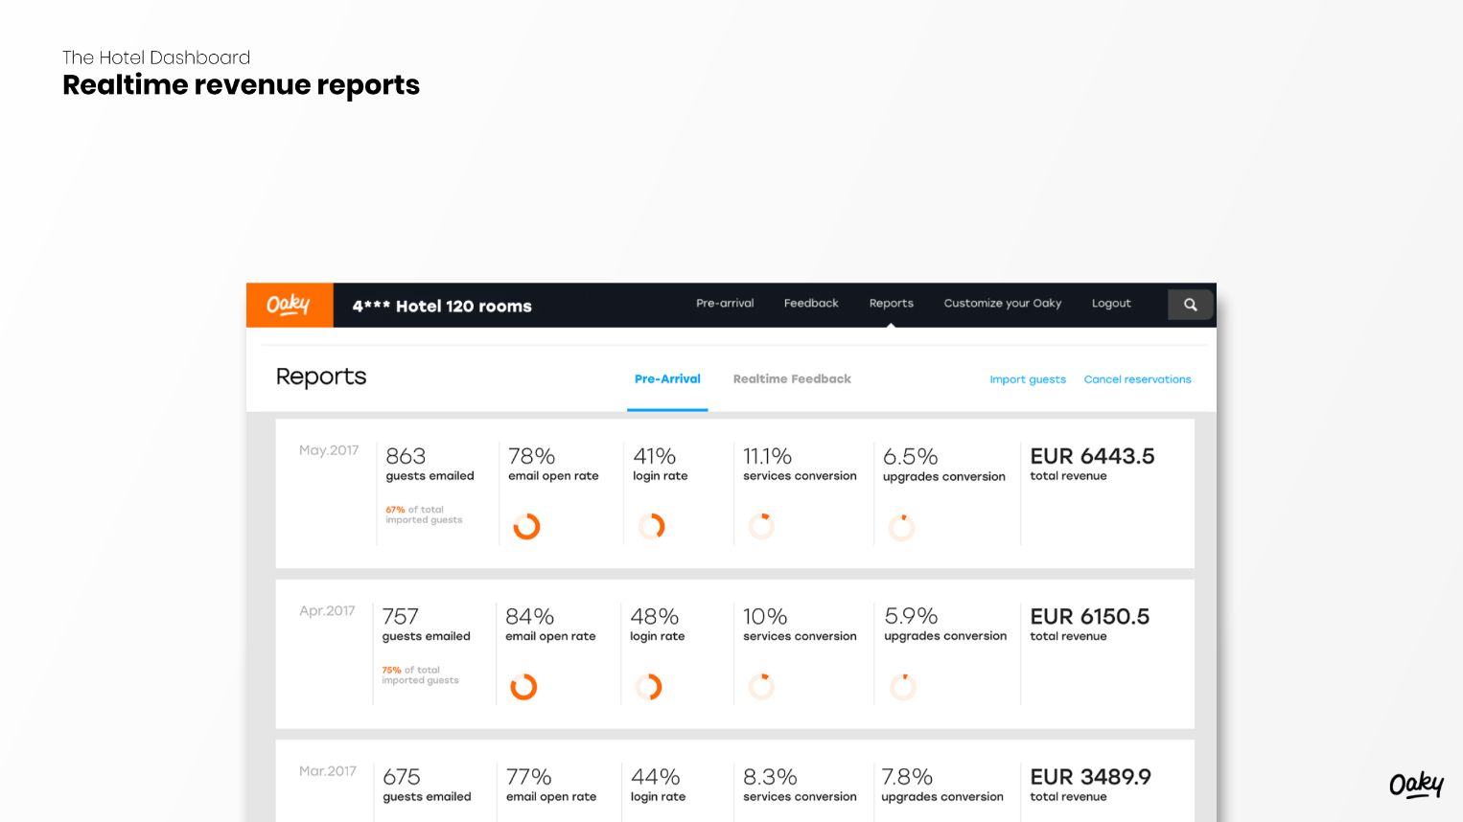1463x822 pixels.
Task: Click the 7.8% upgrades conversion value
Action: coord(908,777)
